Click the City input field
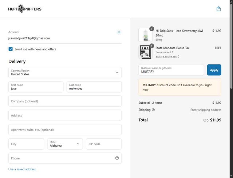This screenshot has height=178, width=233. (26, 144)
